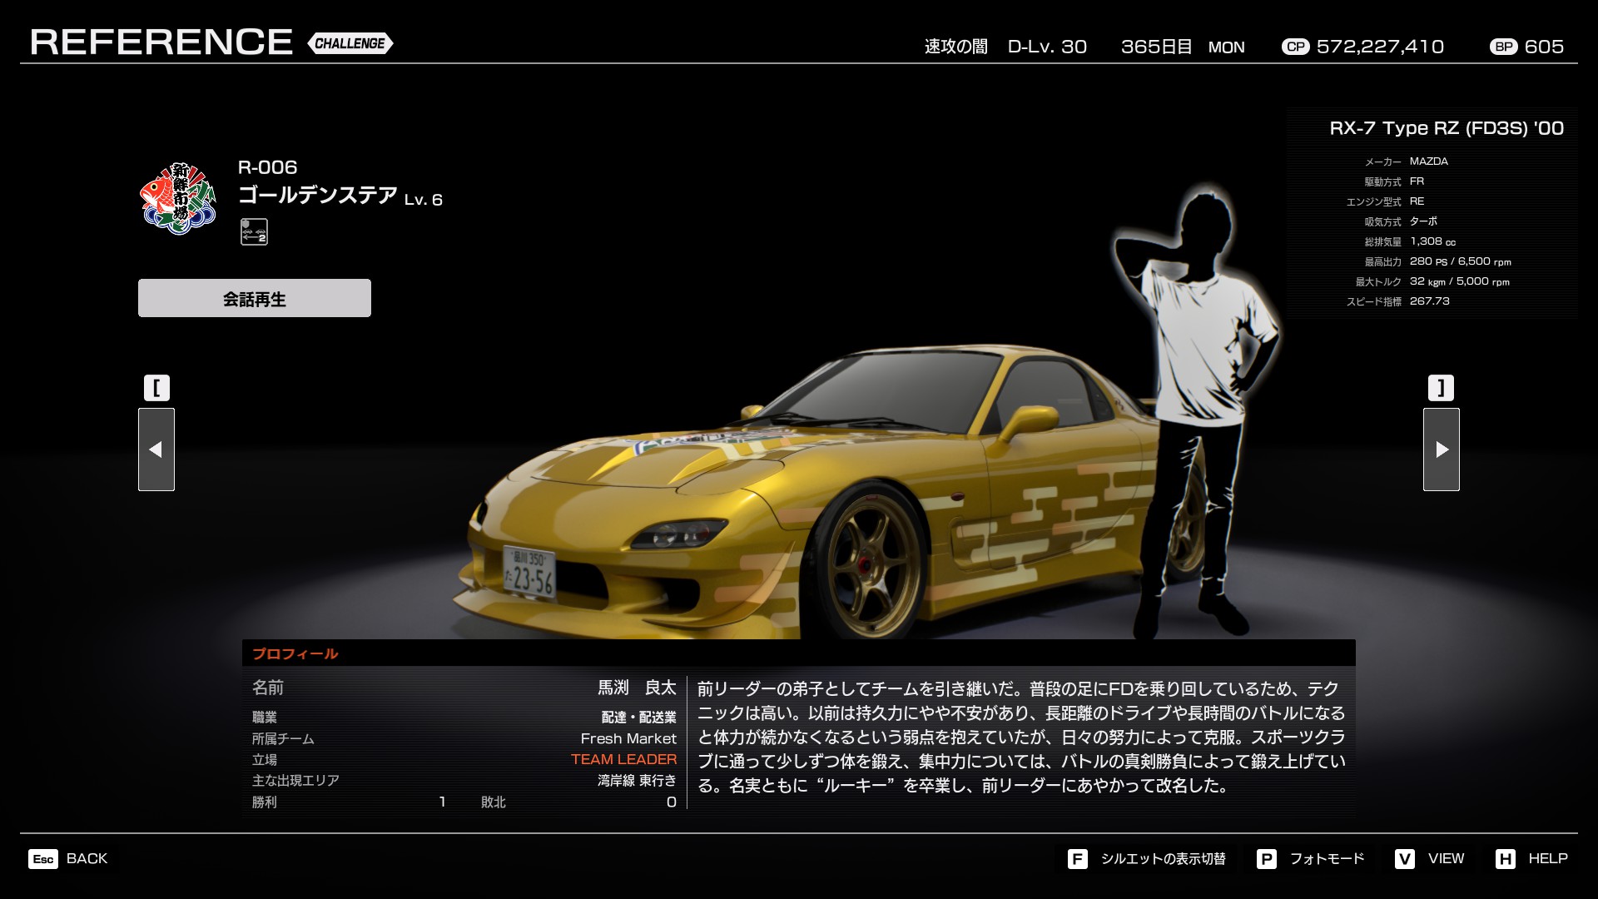Click the F key silhouette icon
Screen dimensions: 1598x899
coord(1077,859)
